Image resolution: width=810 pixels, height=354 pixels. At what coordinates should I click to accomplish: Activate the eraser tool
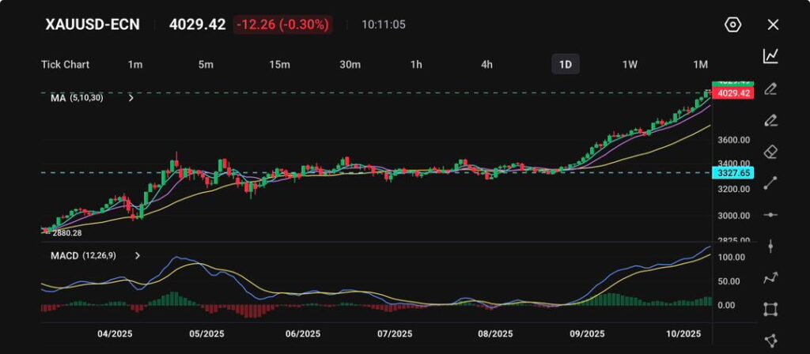click(x=770, y=152)
